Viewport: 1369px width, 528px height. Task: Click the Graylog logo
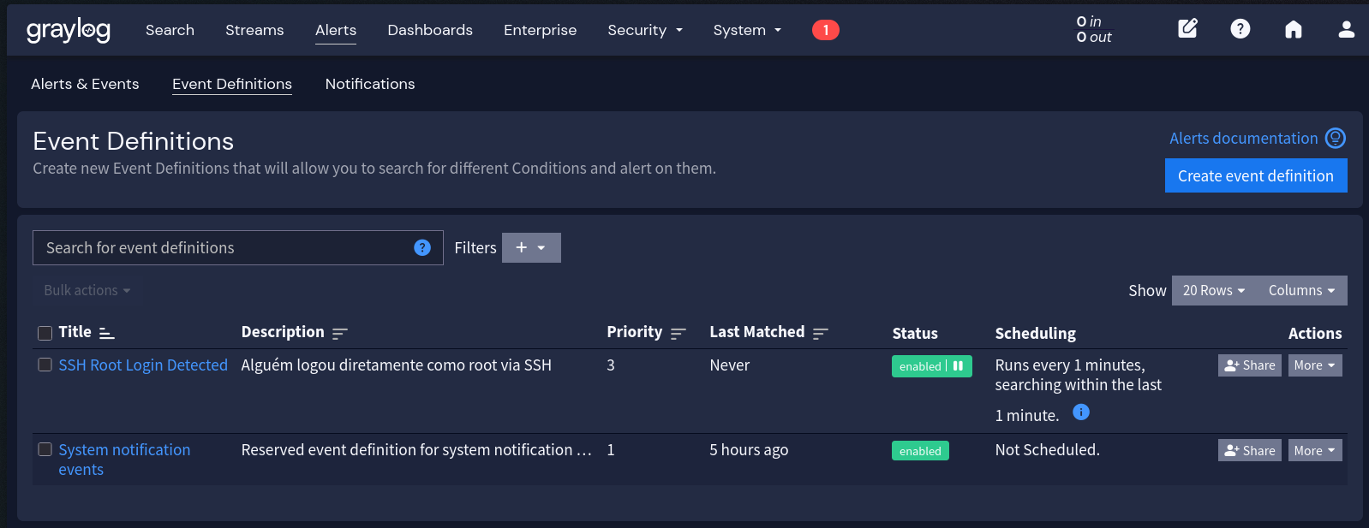[x=69, y=30]
